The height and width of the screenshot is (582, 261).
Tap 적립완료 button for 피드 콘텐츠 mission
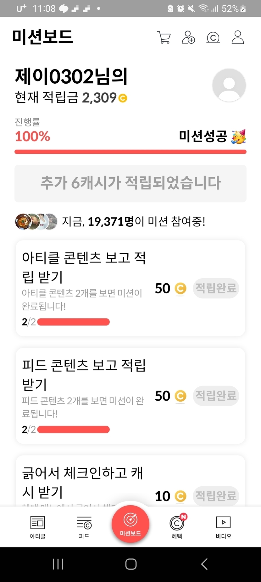click(x=216, y=396)
